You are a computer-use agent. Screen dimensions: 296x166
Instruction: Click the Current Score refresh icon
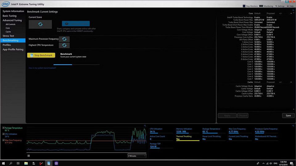pyautogui.click(x=40, y=24)
